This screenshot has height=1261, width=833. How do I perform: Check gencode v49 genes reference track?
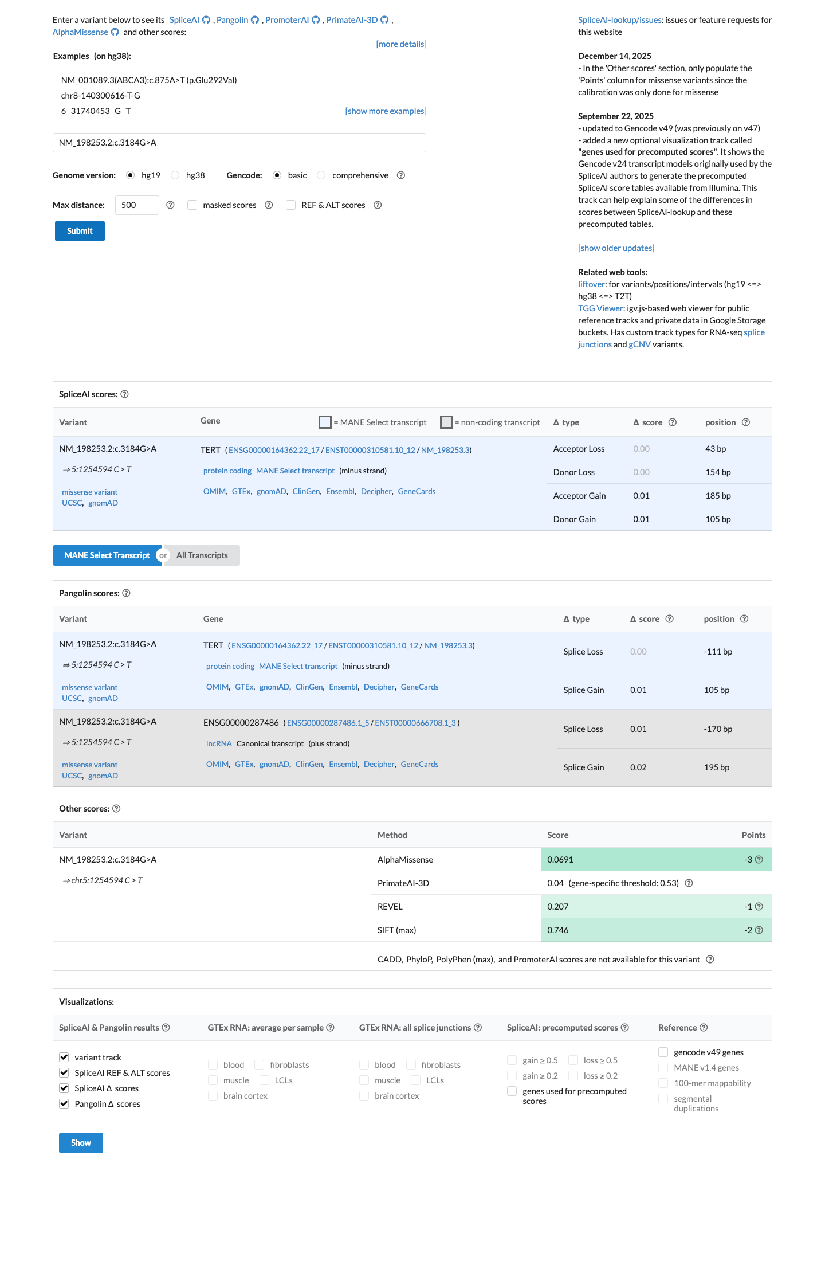coord(663,1052)
